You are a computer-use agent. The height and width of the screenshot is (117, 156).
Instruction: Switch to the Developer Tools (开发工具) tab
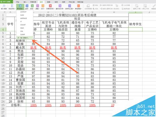[71, 2]
